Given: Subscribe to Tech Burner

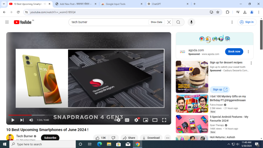Looking at the screenshot, I should click(50, 138).
